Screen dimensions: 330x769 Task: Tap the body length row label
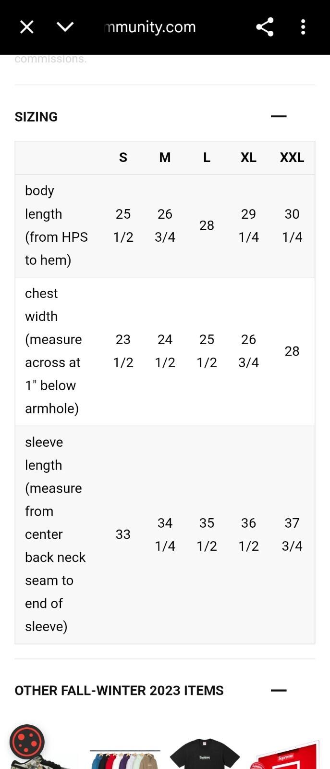pyautogui.click(x=57, y=225)
